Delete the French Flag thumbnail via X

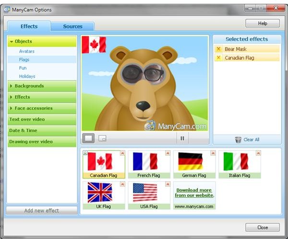click(168, 153)
